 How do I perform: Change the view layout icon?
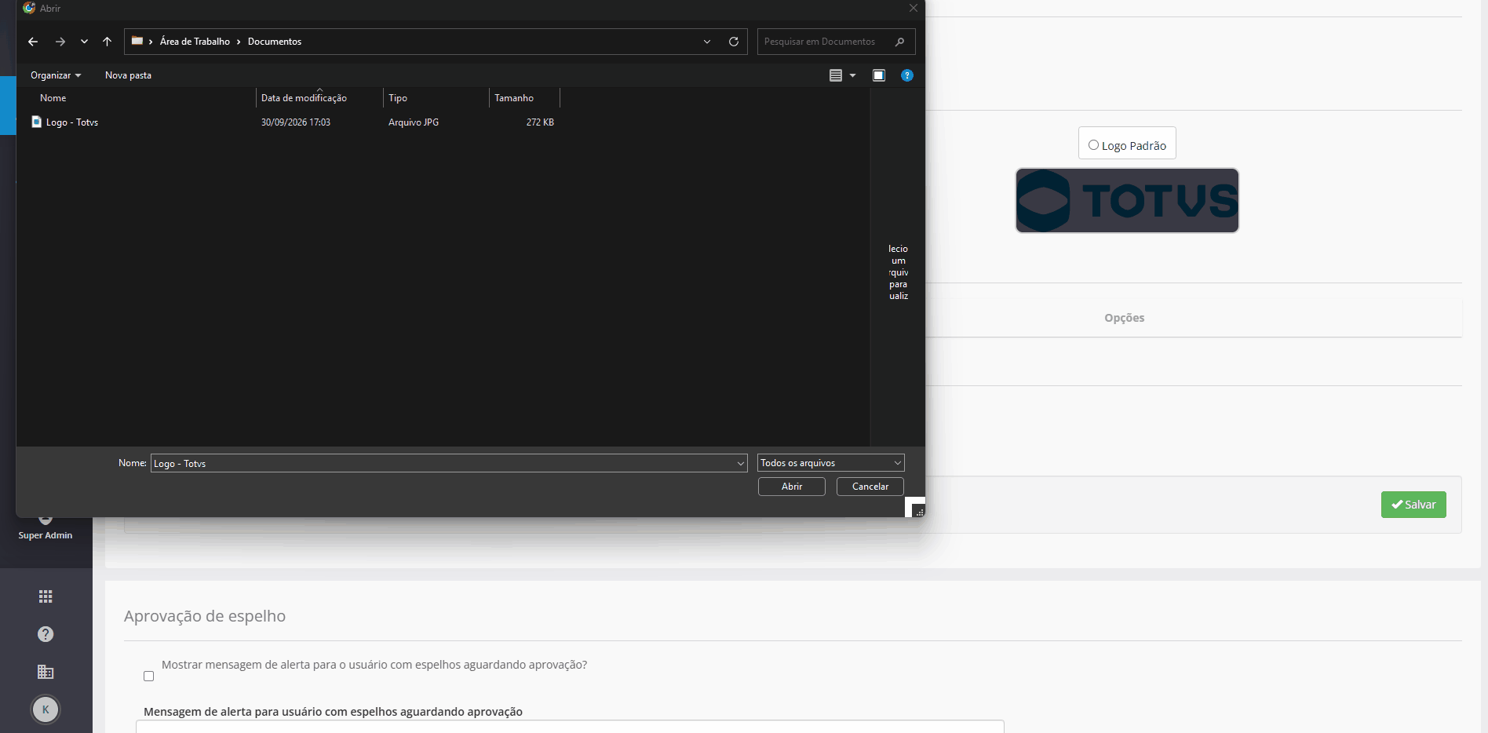pos(836,75)
